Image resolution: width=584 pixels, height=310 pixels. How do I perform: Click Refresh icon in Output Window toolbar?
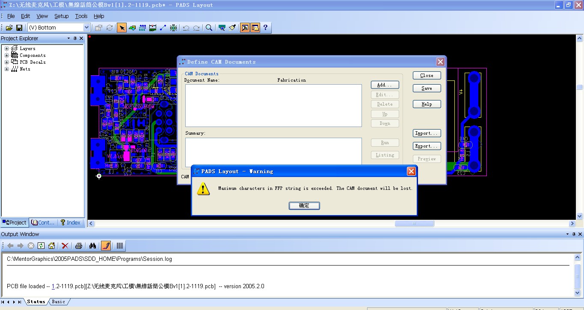pos(41,245)
